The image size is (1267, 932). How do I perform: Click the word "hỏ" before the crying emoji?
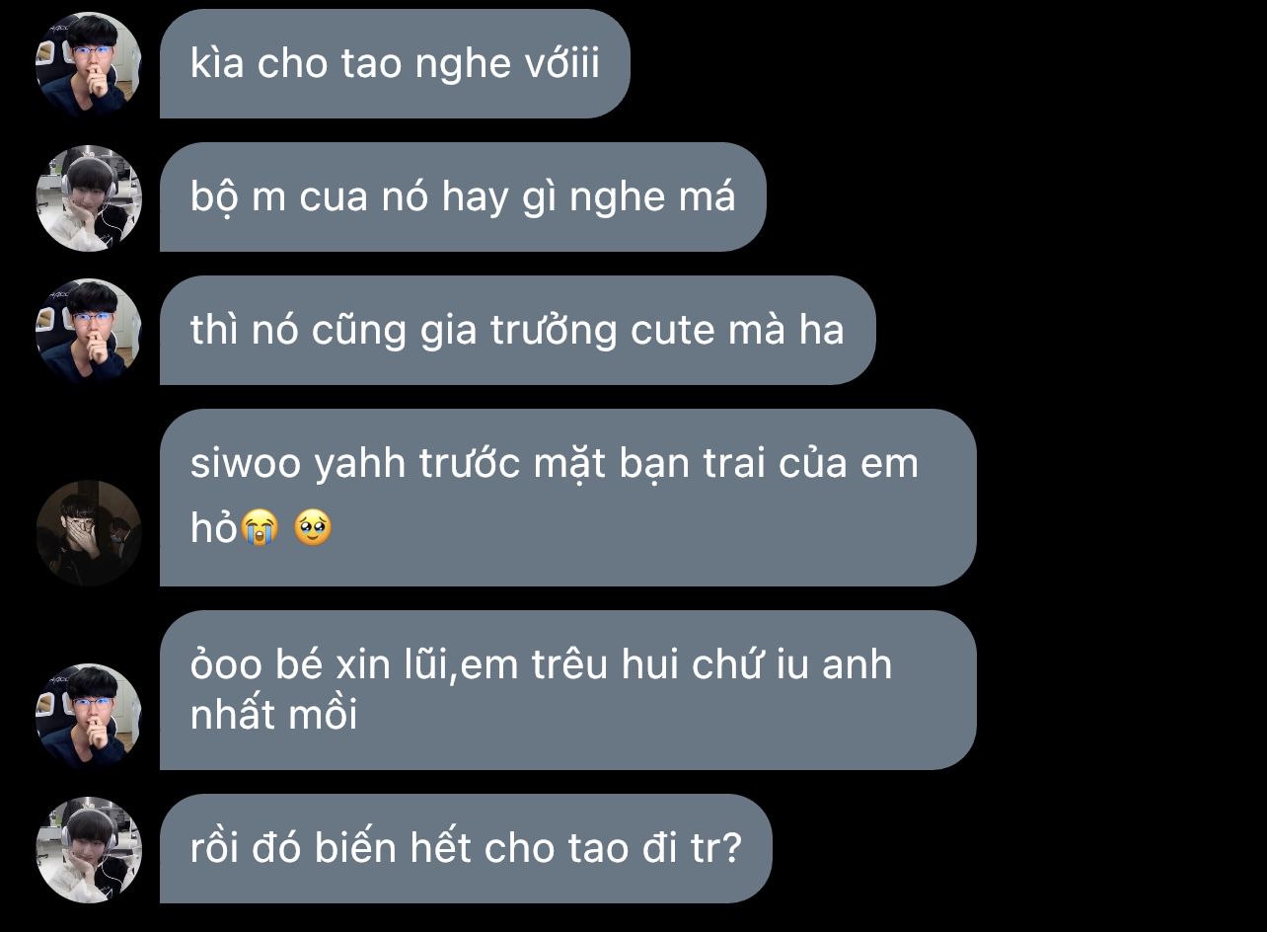(214, 530)
